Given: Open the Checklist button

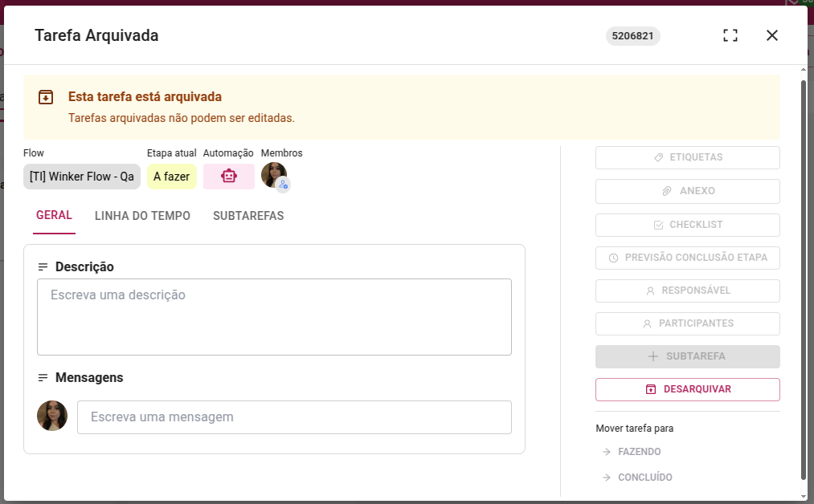Looking at the screenshot, I should pos(687,225).
